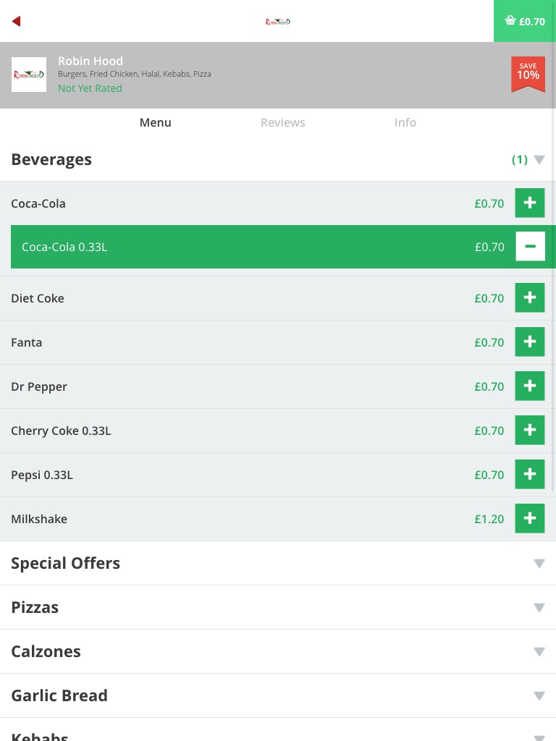Collapse the Beverages section
Viewport: 556px width, 741px height.
point(539,160)
